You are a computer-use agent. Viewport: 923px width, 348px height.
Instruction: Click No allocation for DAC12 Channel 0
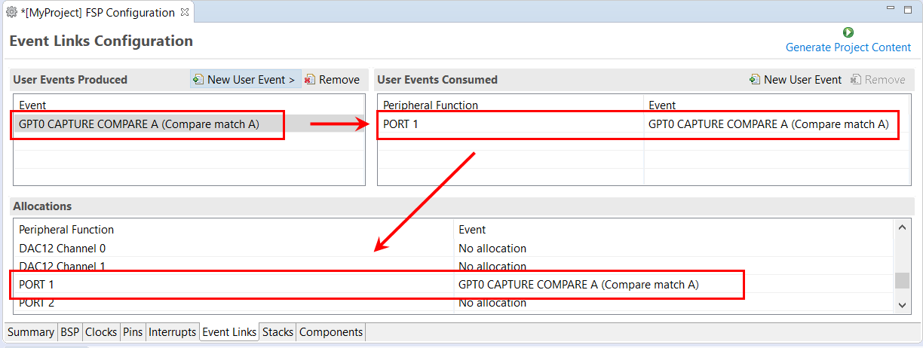tap(492, 249)
